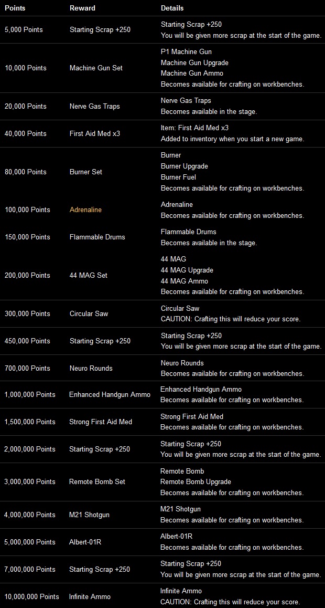
Task: Click the 44 MAG Set reward name
Action: [88, 275]
